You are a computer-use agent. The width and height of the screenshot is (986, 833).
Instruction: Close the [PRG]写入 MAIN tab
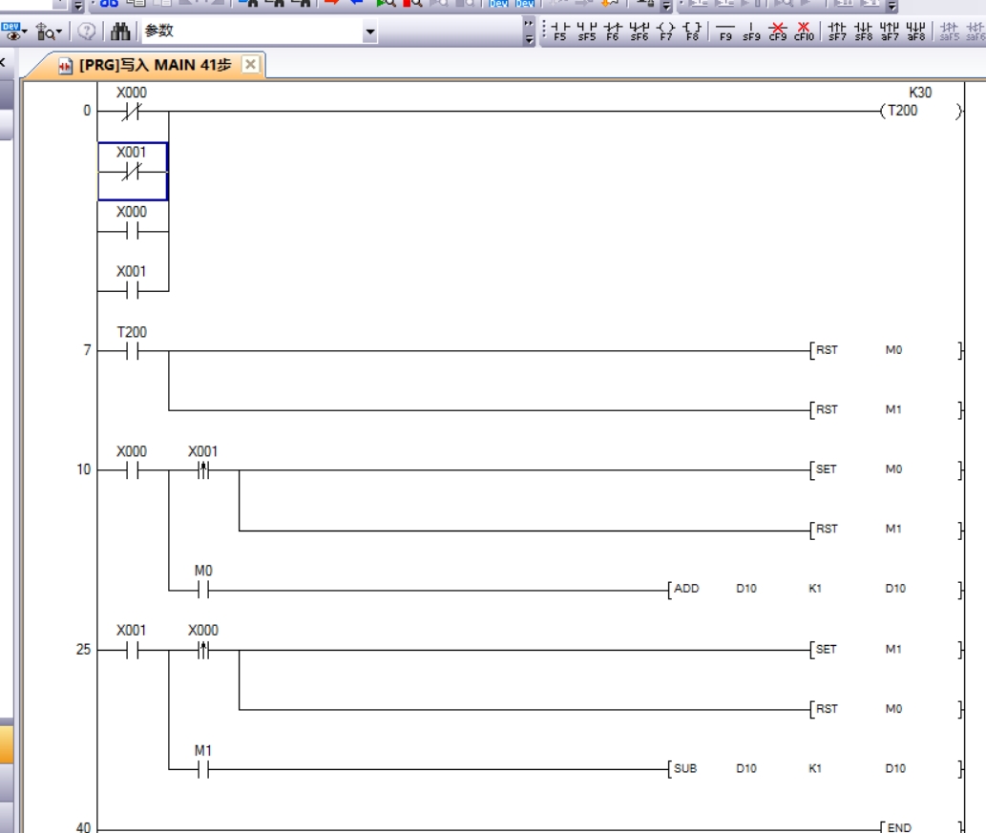point(250,65)
